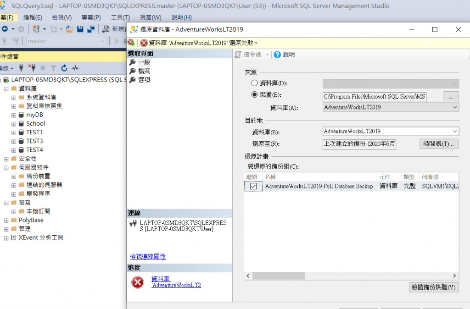Select the 資料庫(D) source radio button
The image size is (470, 309).
tap(254, 83)
